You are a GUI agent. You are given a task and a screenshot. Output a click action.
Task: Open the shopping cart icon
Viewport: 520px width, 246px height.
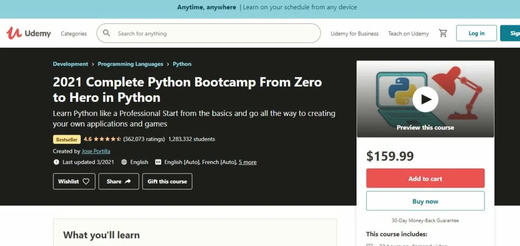click(x=443, y=33)
